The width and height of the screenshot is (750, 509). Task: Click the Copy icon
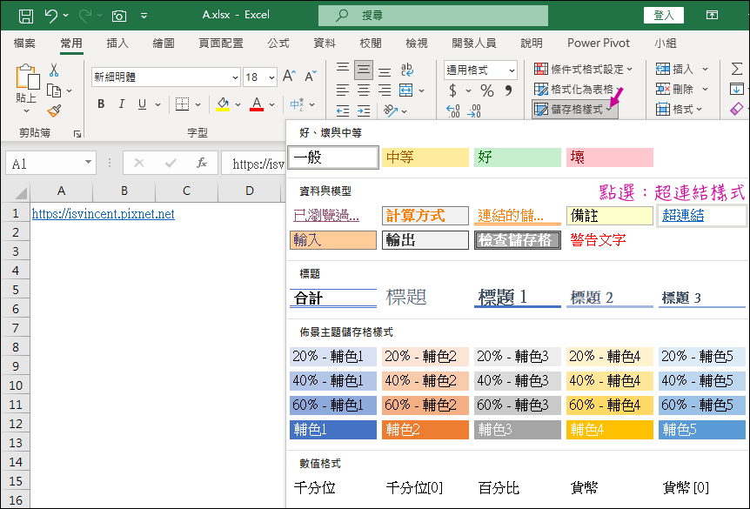tap(54, 90)
